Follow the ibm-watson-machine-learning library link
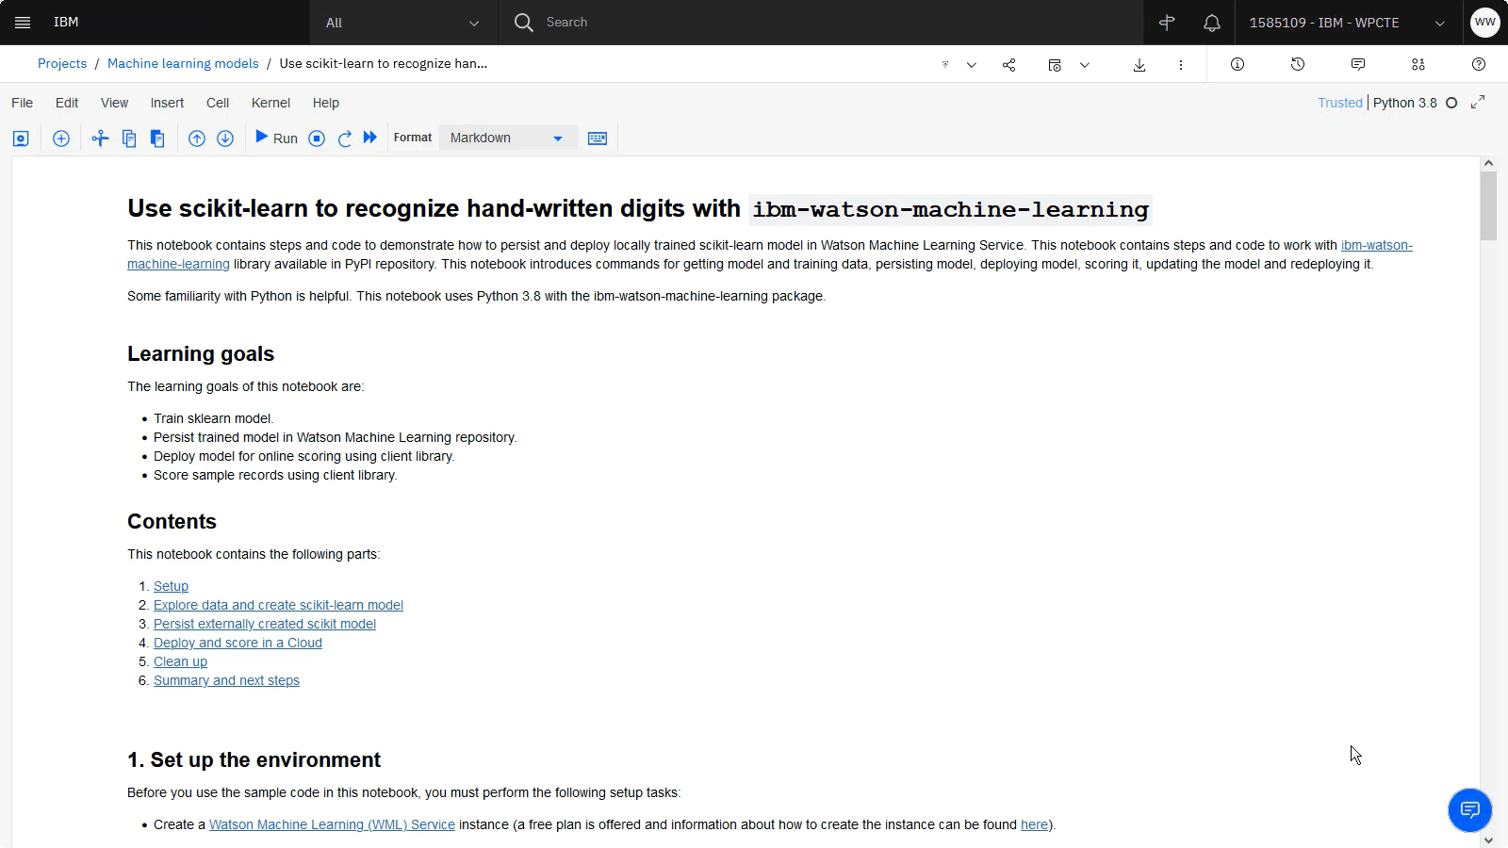Viewport: 1508px width, 848px height. coord(1377,245)
